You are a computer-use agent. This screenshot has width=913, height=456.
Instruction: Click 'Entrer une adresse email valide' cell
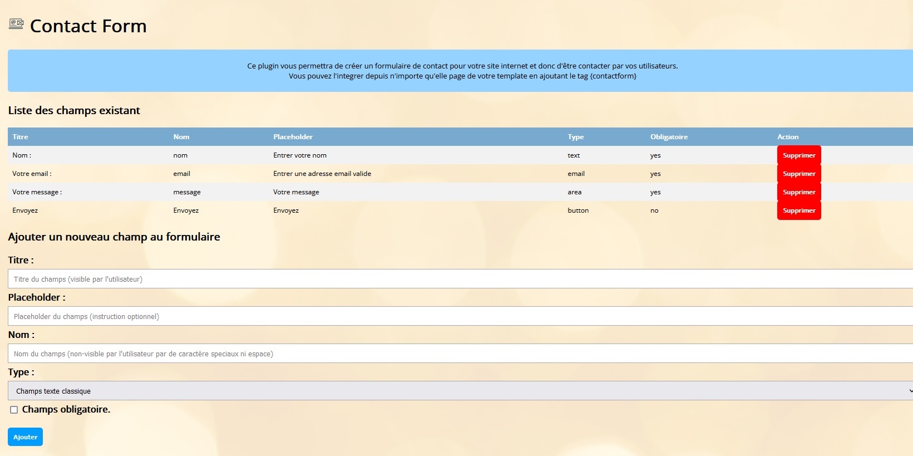322,174
